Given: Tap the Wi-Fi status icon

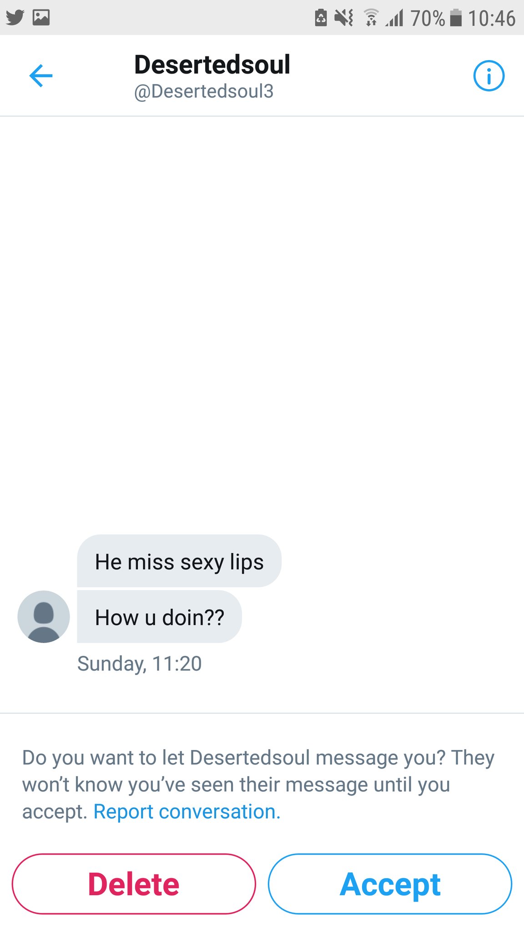Looking at the screenshot, I should pos(371,18).
